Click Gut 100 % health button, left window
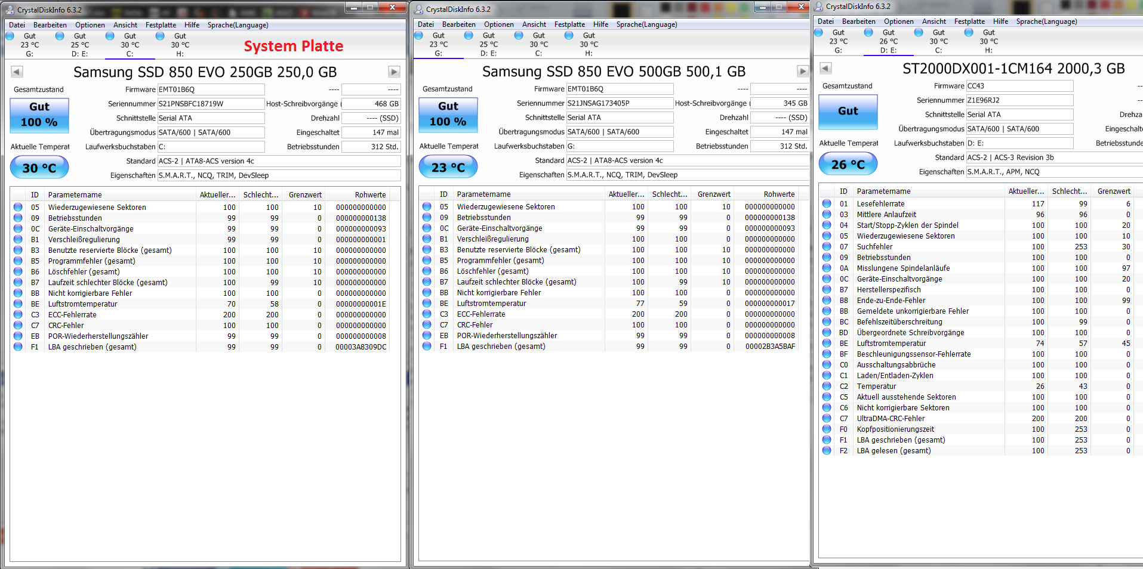1143x569 pixels. (39, 115)
